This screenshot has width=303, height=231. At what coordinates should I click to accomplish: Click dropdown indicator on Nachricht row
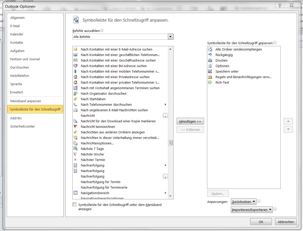click(165, 116)
